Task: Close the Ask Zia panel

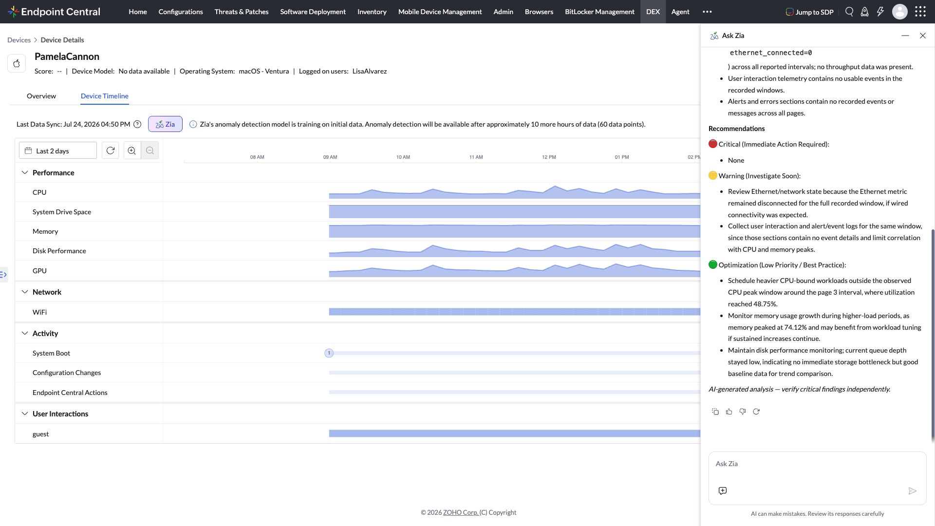Action: pos(923,36)
